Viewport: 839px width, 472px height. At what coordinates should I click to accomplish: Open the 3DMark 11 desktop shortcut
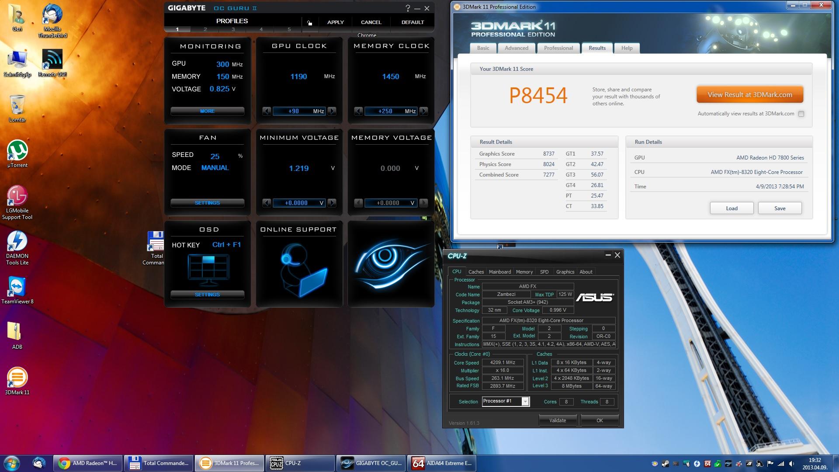point(17,381)
